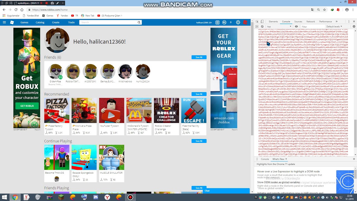357x201 pixels.
Task: Open Windows Start menu
Action: click(x=4, y=197)
